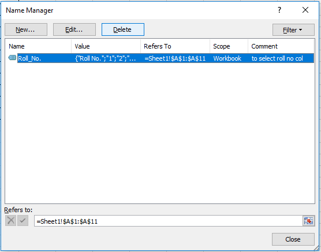Click the Help question mark icon

(x=279, y=10)
